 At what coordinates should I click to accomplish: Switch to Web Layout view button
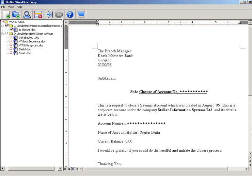(69, 169)
